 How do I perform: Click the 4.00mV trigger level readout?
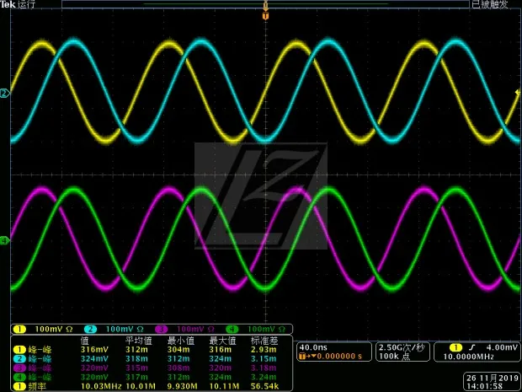[502, 347]
